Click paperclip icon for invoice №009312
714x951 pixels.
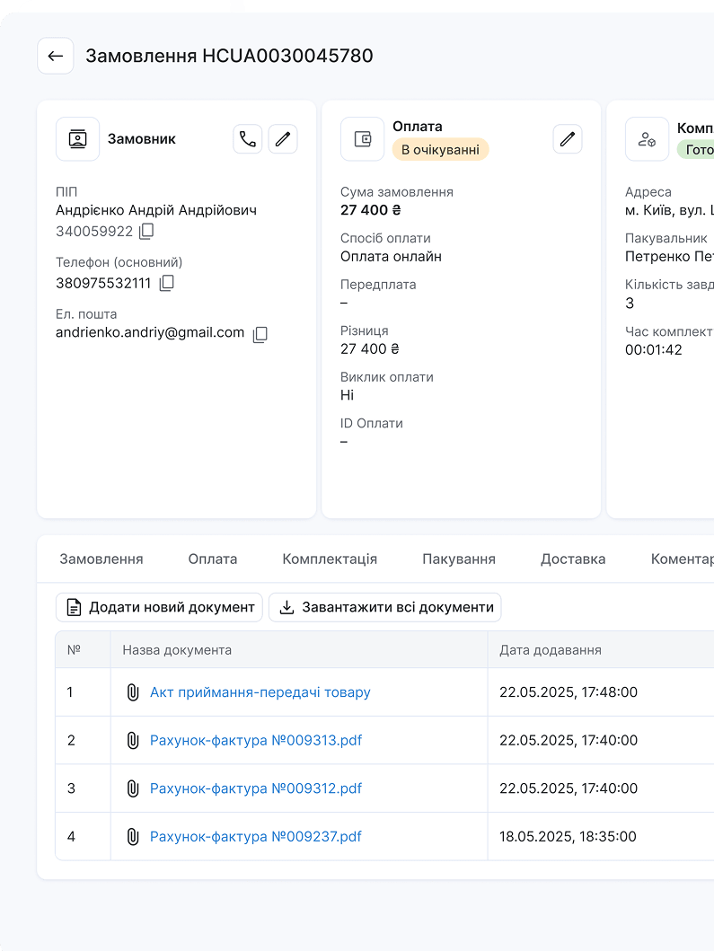point(133,788)
